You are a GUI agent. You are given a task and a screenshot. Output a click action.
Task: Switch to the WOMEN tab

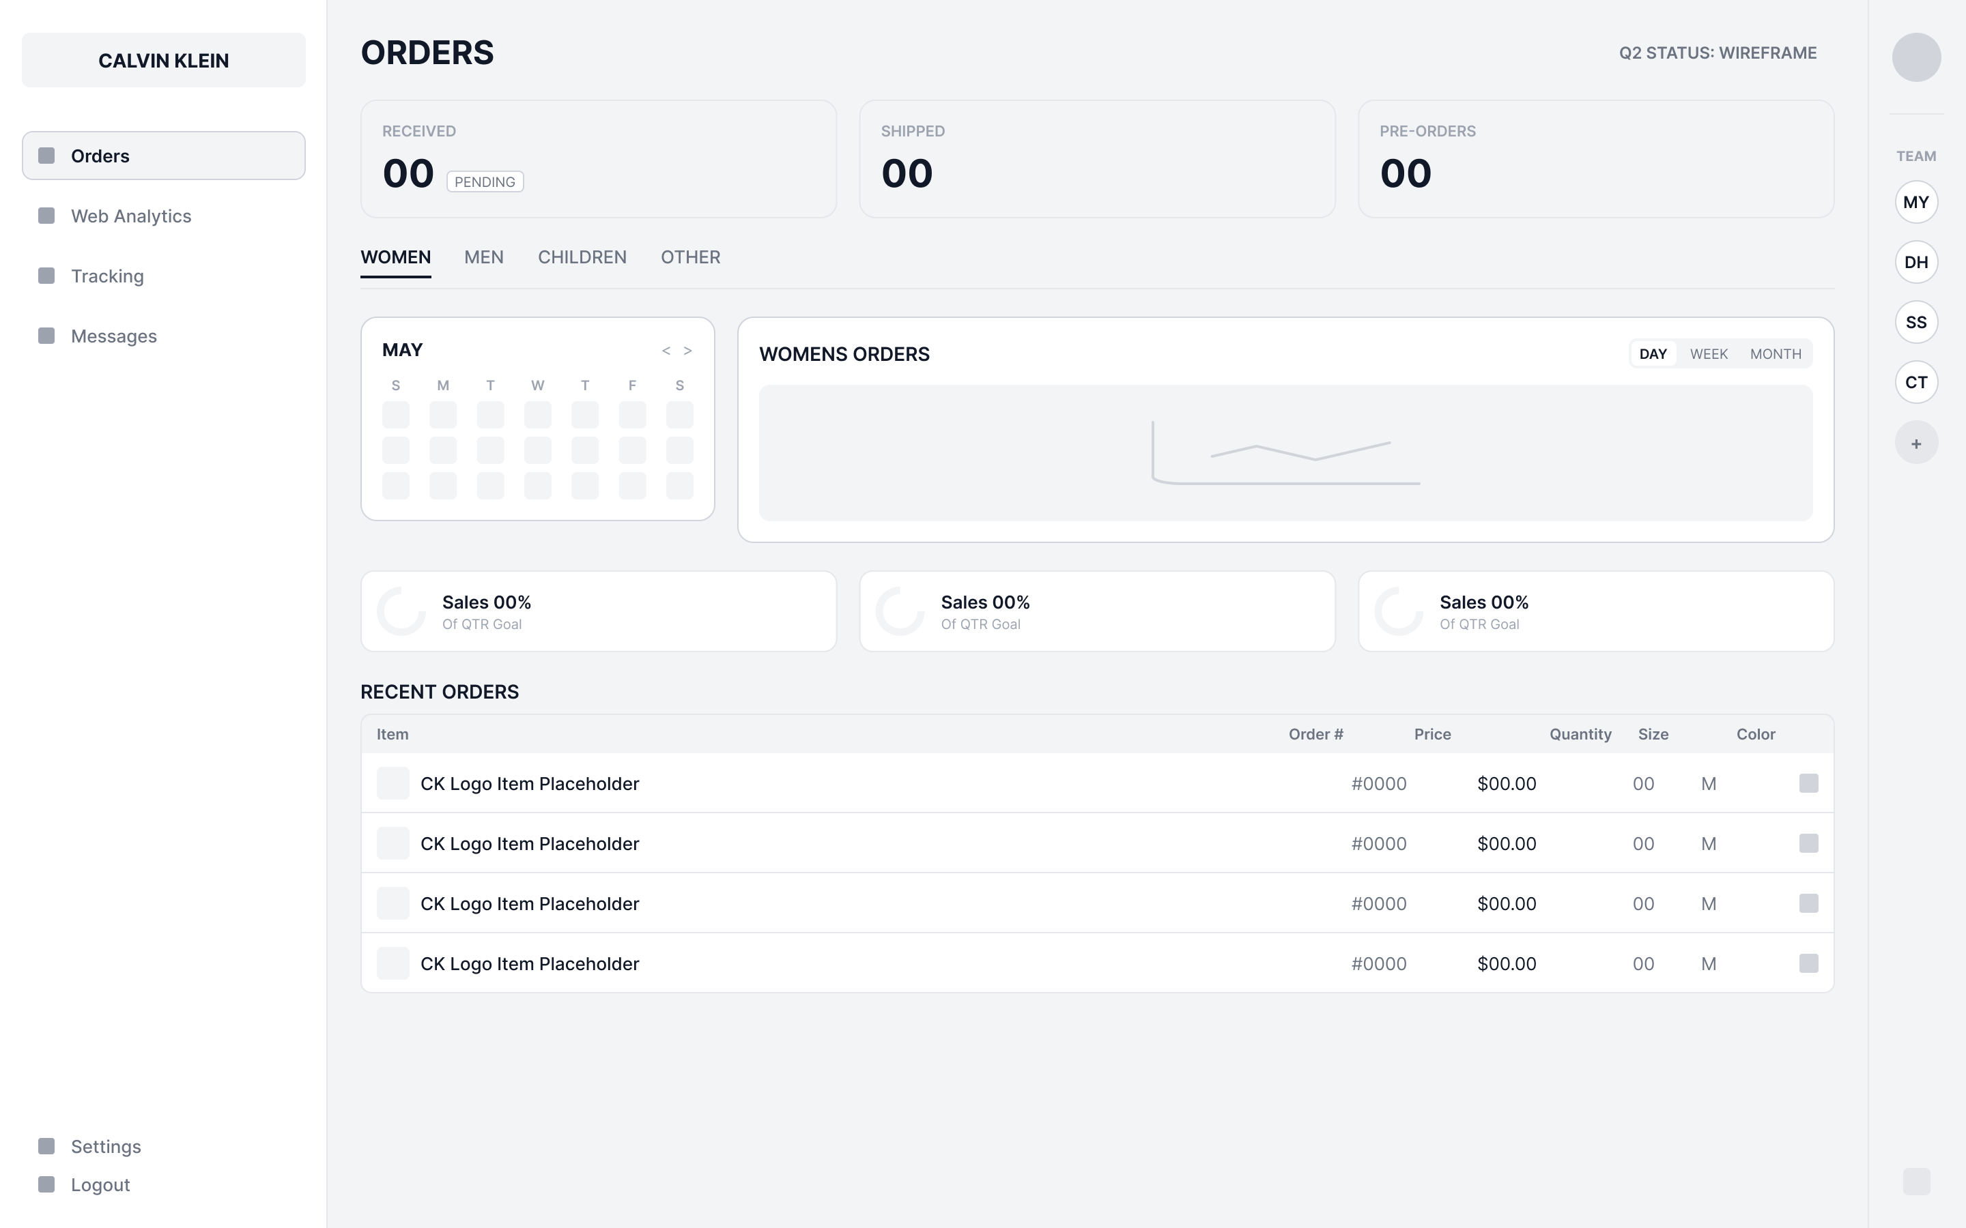click(396, 257)
